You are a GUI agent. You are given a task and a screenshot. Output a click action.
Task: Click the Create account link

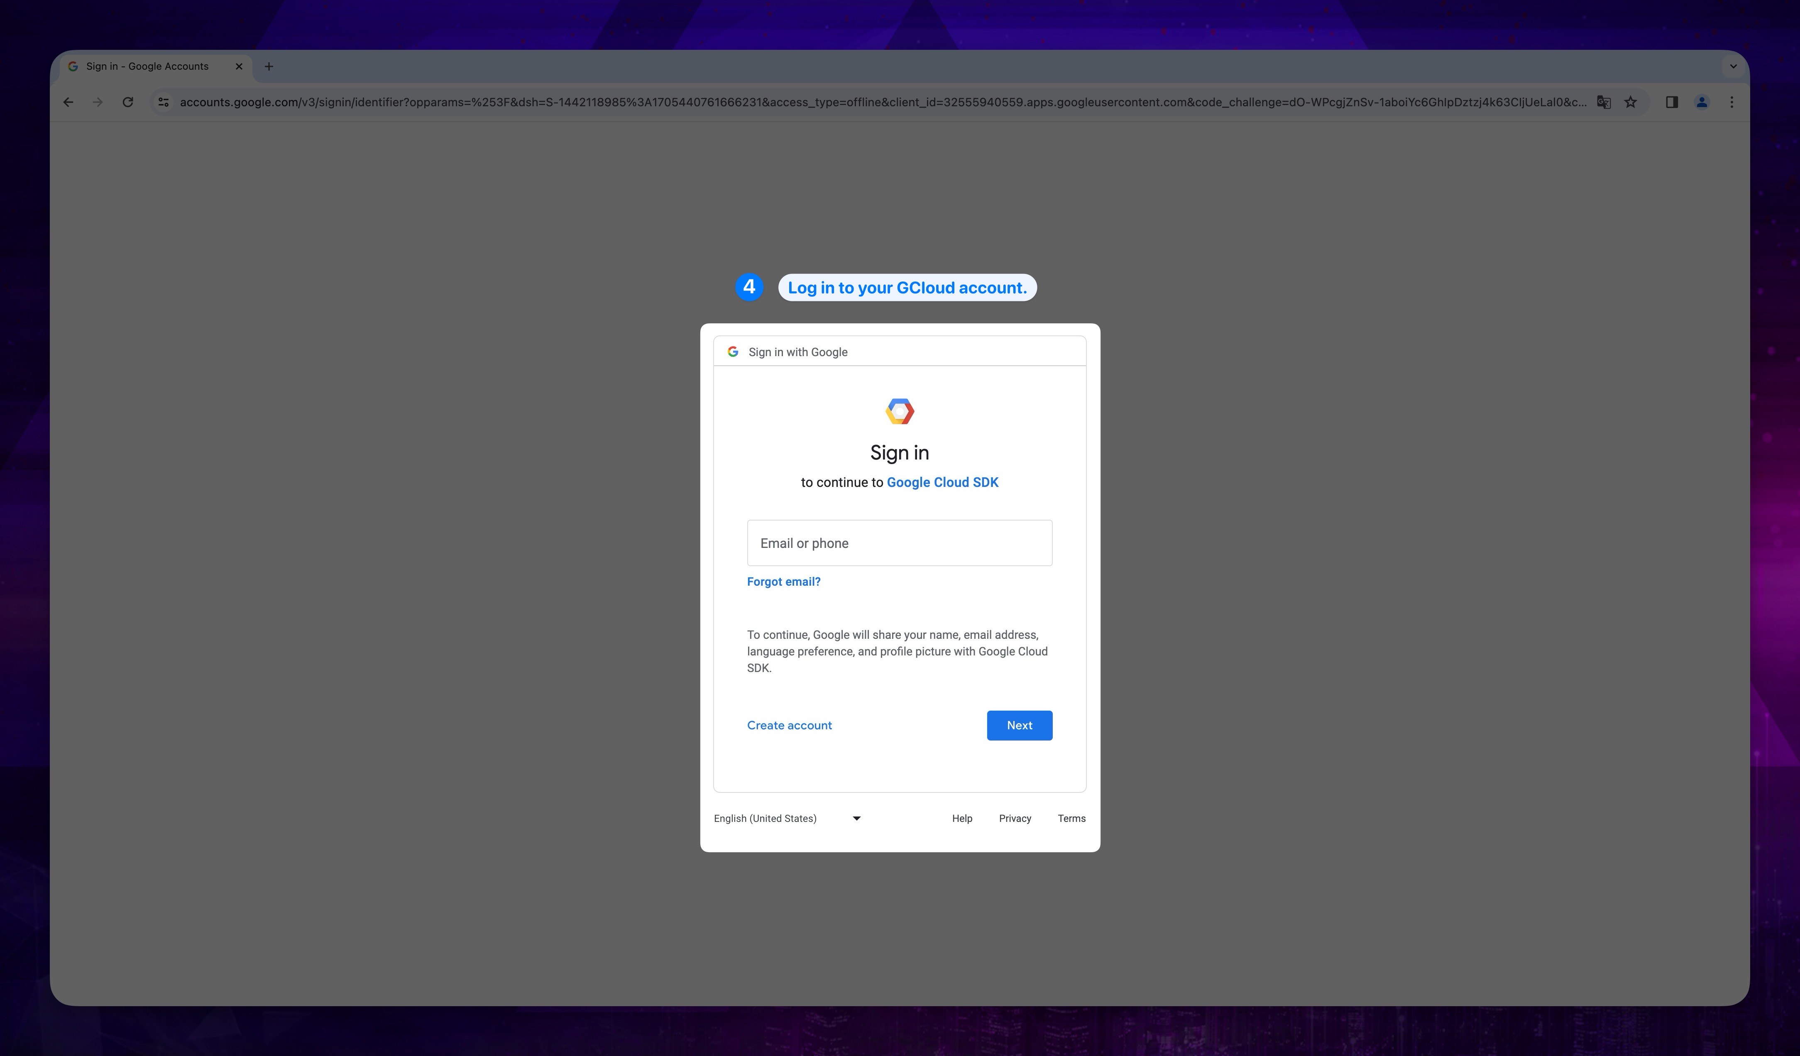point(790,724)
